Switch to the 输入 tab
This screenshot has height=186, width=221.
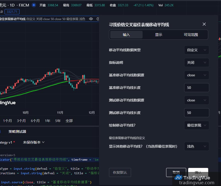click(126, 35)
